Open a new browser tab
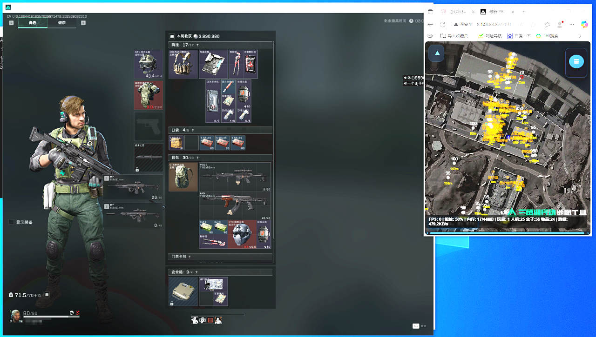This screenshot has width=596, height=337. pyautogui.click(x=523, y=12)
